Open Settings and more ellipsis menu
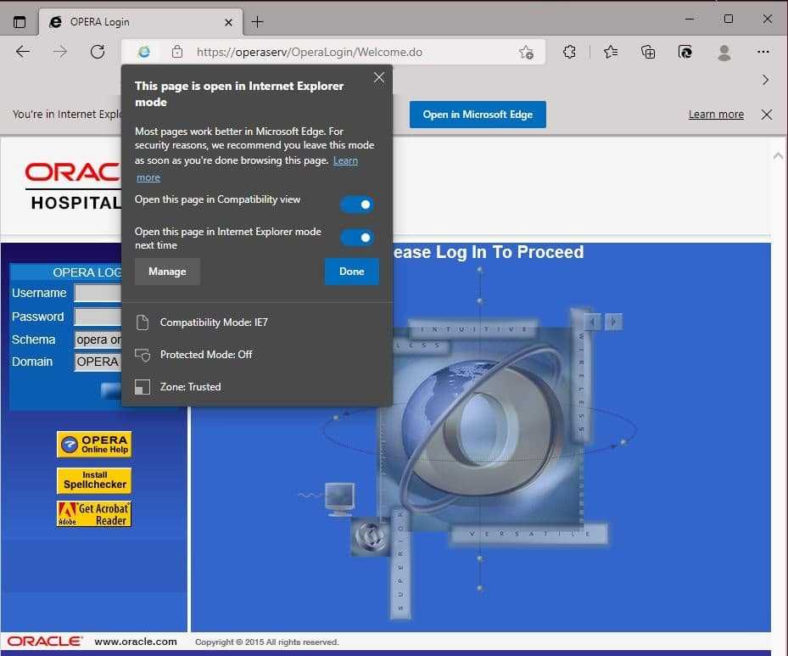Screen dimensions: 788x656 click(763, 52)
